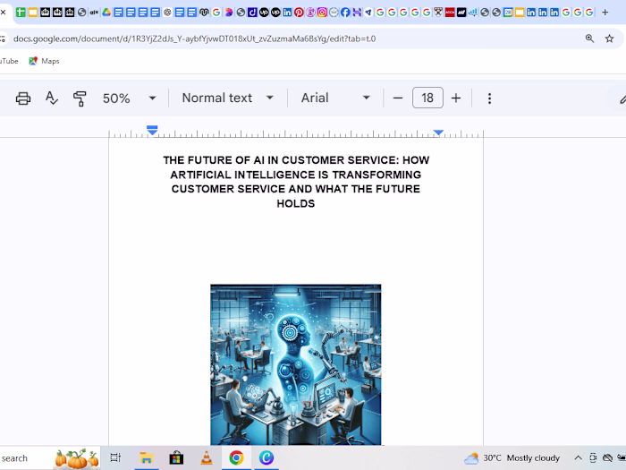Click the Print icon in Docs toolbar
The height and width of the screenshot is (470, 626).
click(22, 98)
